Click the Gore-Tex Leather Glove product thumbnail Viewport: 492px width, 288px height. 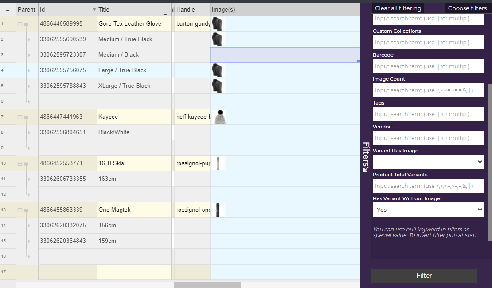pos(217,24)
